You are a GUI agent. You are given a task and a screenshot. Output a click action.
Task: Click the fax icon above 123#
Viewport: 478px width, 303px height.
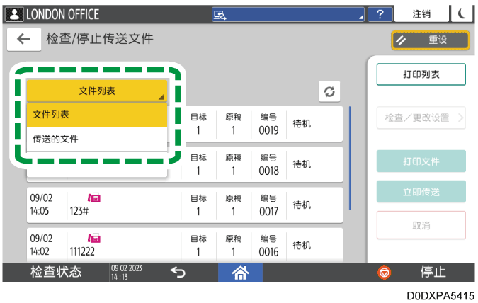[x=94, y=198]
